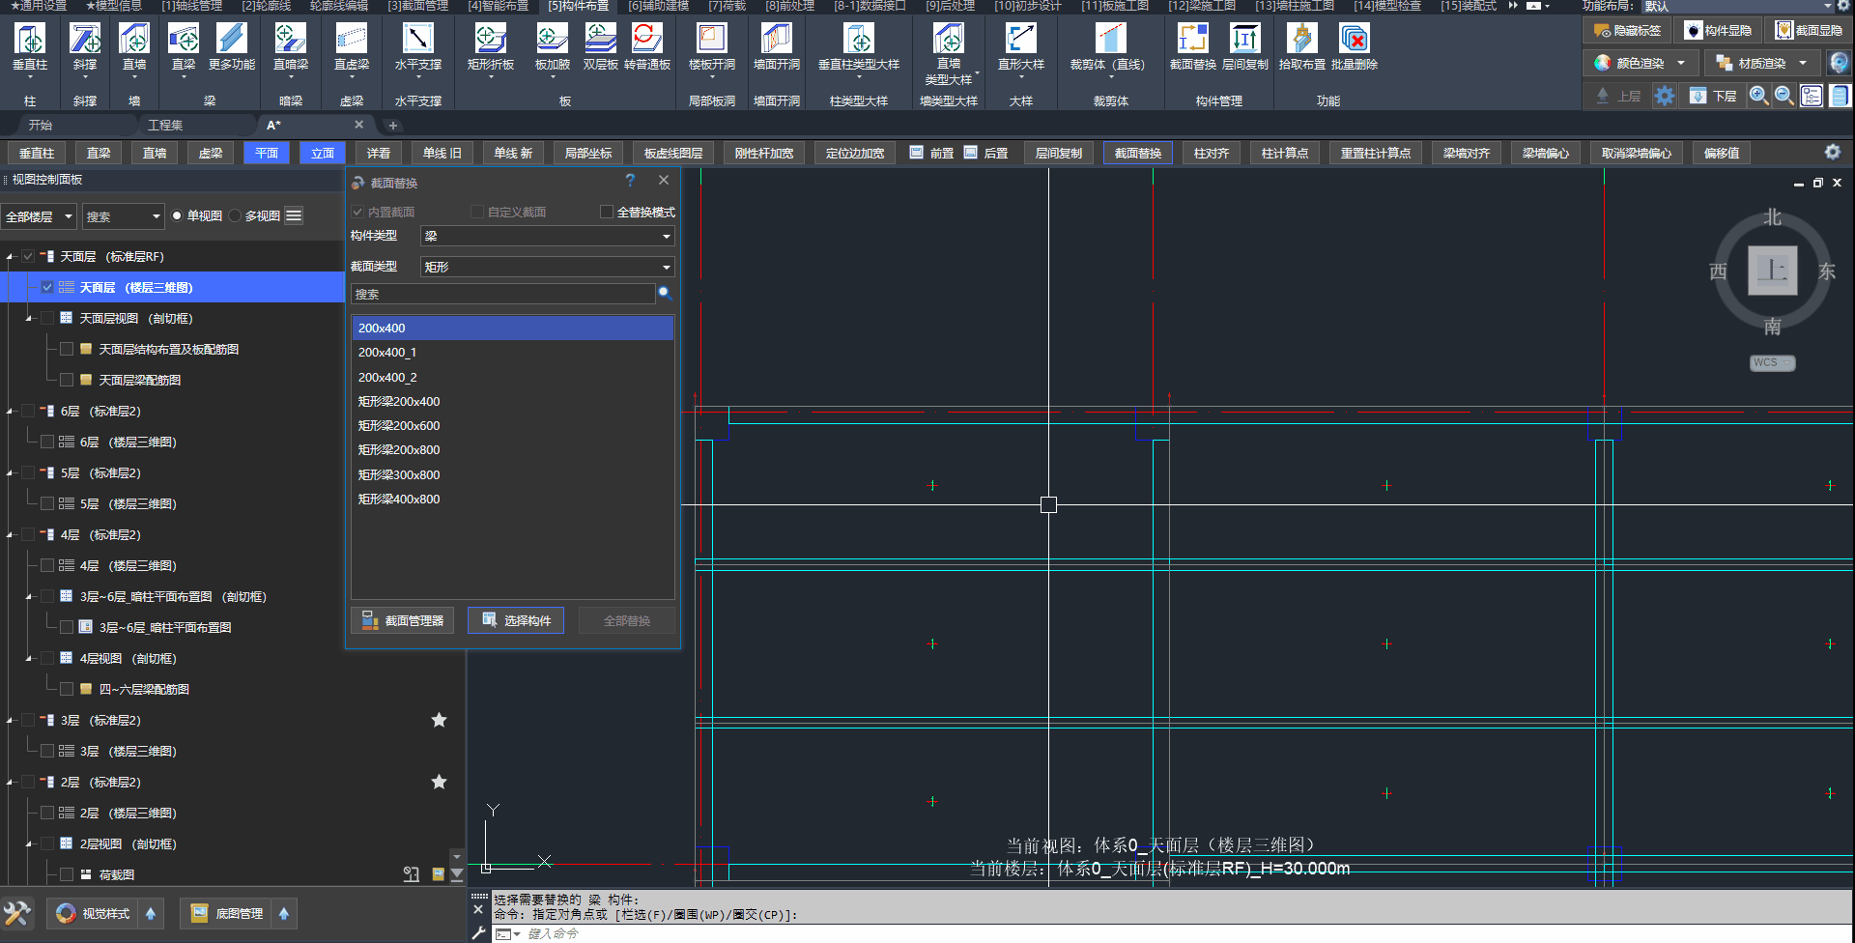Screen dimensions: 1855x943
Task: Enable the 全替换模式 checkbox
Action: [607, 212]
